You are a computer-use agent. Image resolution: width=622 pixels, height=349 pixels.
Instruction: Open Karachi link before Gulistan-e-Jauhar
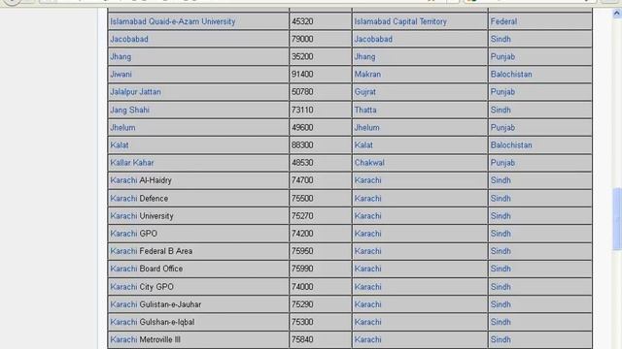[x=123, y=304]
